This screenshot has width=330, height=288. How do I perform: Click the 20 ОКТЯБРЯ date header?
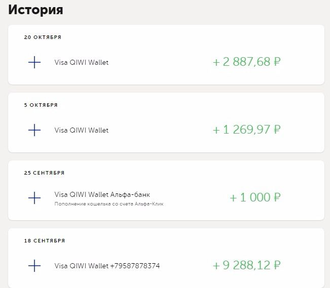tap(43, 37)
